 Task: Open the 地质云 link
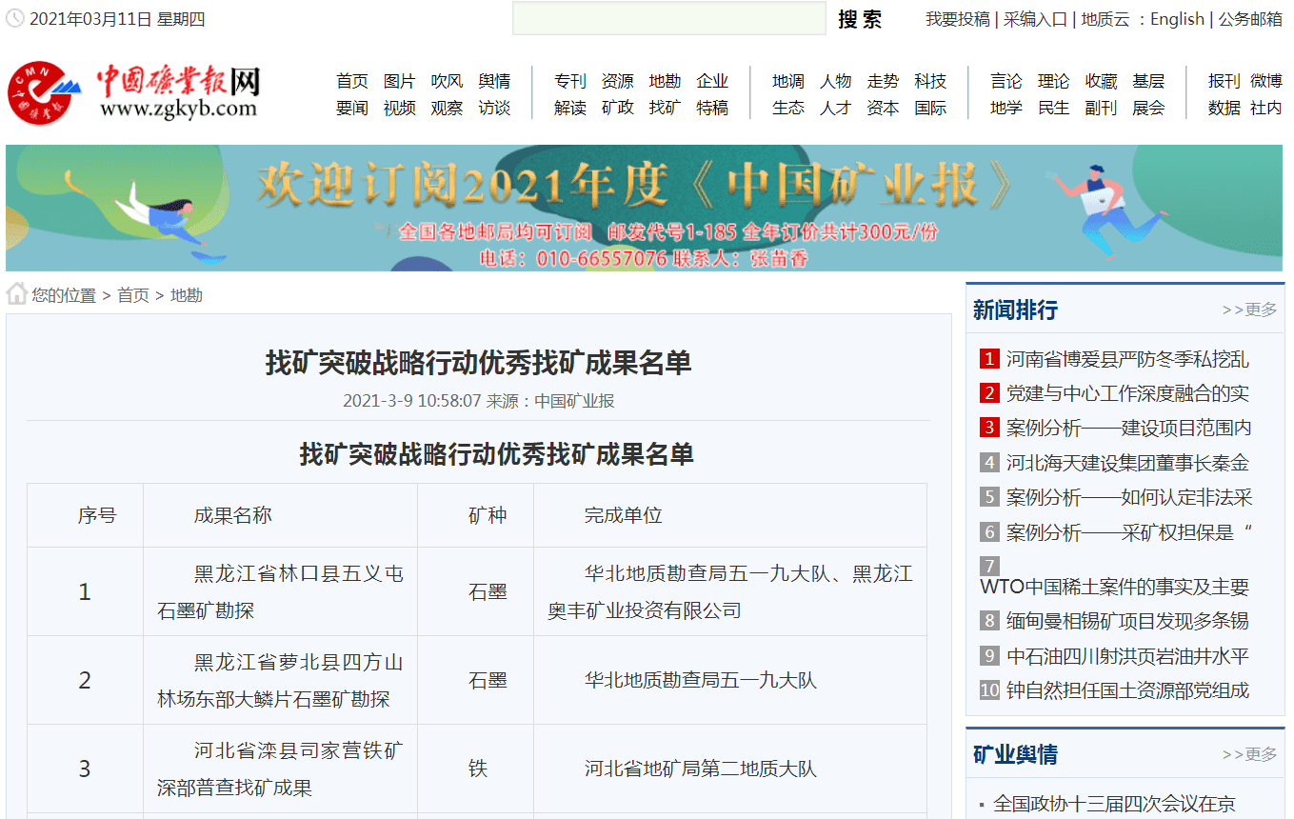tap(1105, 19)
